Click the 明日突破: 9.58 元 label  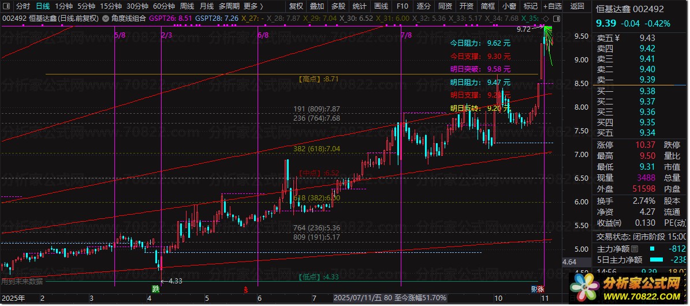click(480, 69)
